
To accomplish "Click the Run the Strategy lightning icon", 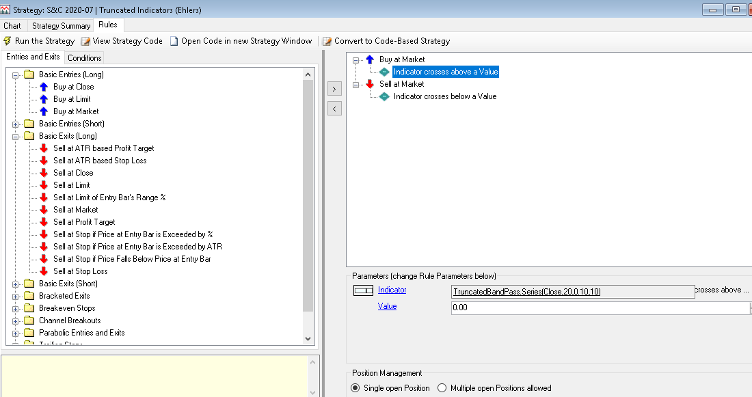I will tap(8, 41).
